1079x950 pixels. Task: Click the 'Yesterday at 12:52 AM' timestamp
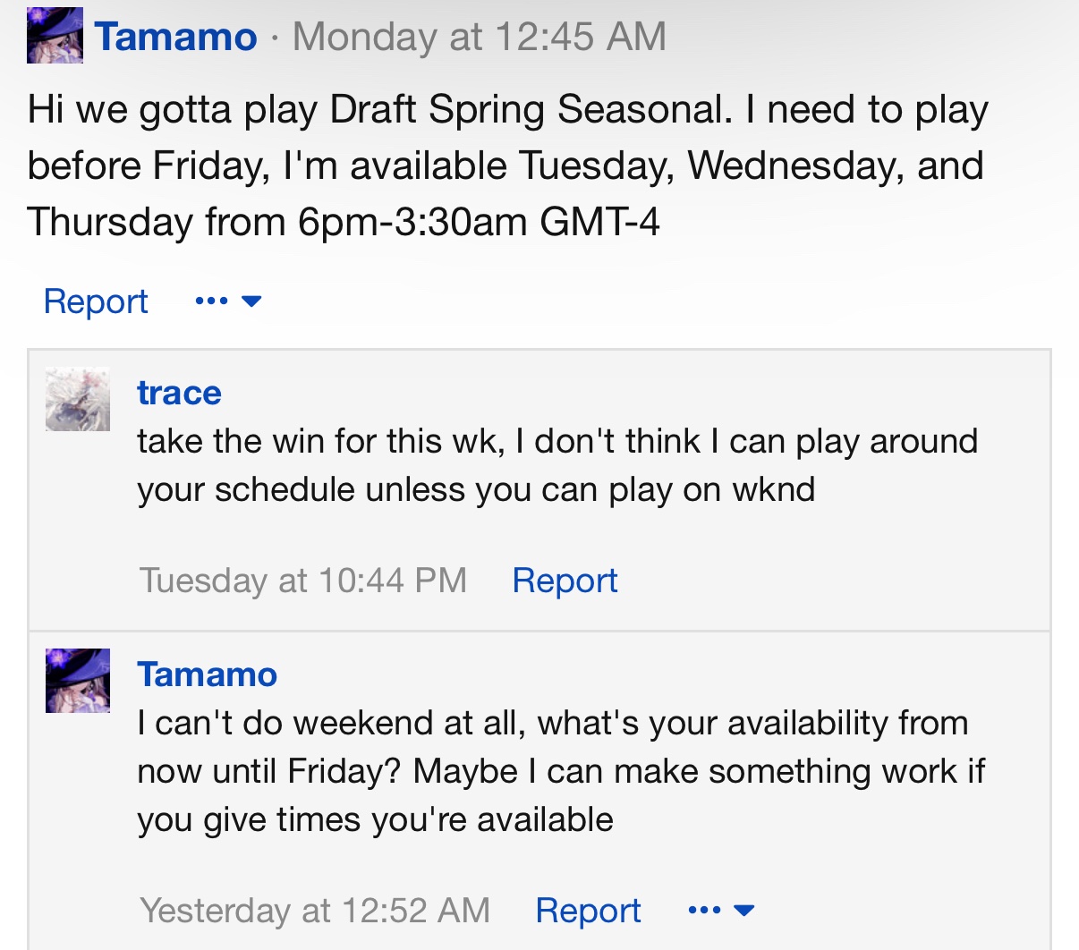(315, 911)
